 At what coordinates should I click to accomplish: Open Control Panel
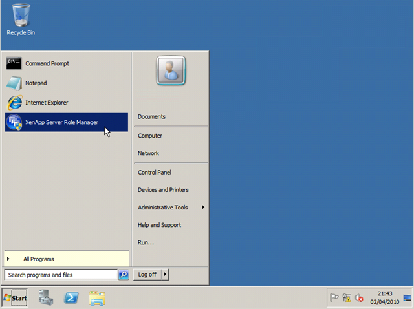point(155,173)
